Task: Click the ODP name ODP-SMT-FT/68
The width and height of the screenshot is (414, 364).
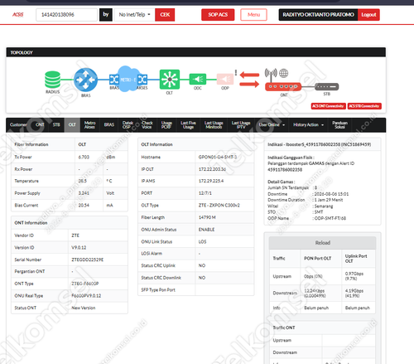Action: 330,218
